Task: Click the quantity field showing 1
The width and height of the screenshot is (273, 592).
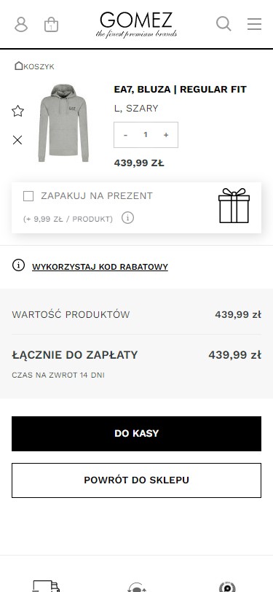Action: [146, 134]
